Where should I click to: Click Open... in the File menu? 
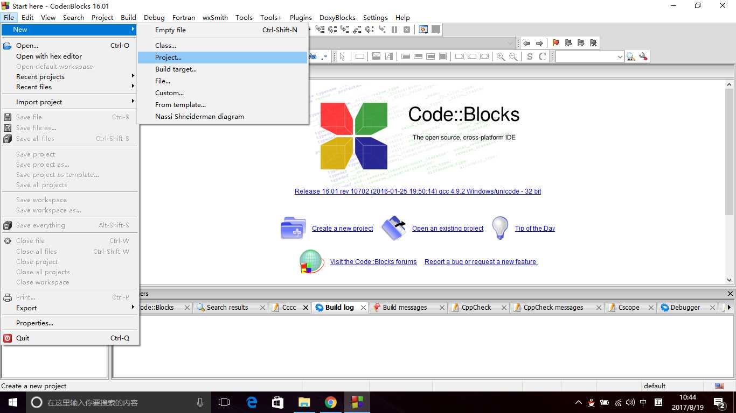pos(69,46)
